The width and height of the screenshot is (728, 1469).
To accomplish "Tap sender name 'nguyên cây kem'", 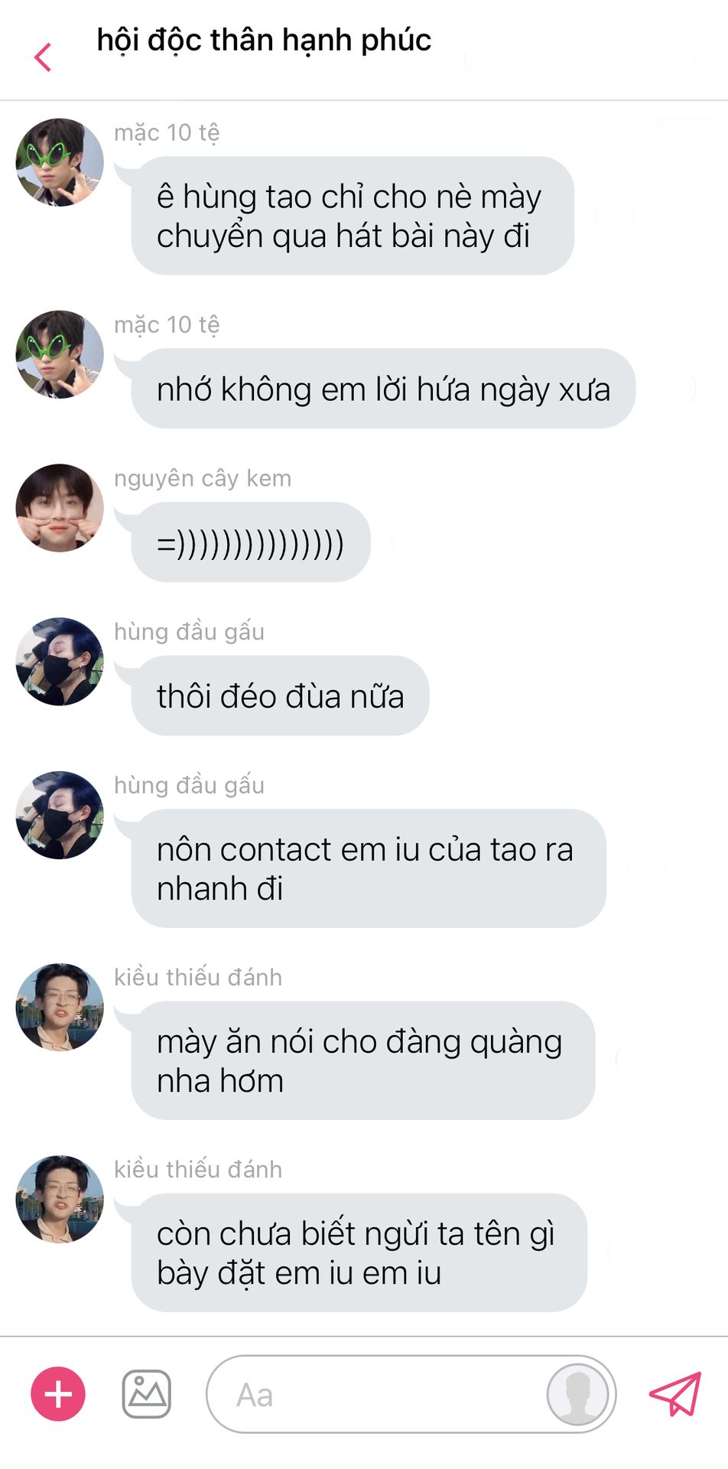I will pos(203,478).
